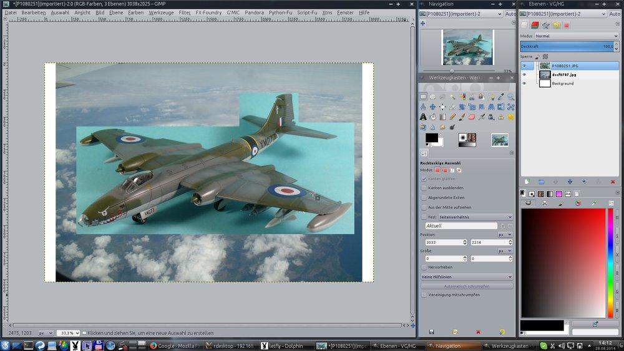Open Seitenverhältnis dropdown
624x351 pixels.
(x=475, y=217)
